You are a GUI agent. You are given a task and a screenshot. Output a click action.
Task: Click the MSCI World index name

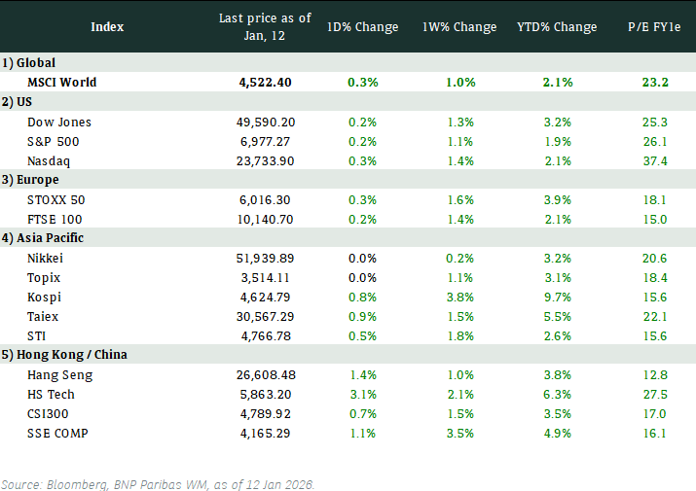(x=62, y=82)
